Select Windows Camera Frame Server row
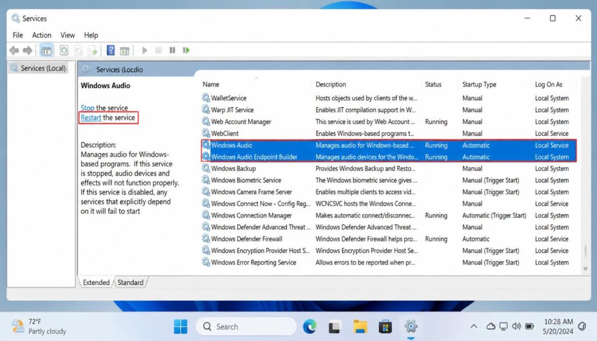The image size is (597, 341). coord(389,192)
